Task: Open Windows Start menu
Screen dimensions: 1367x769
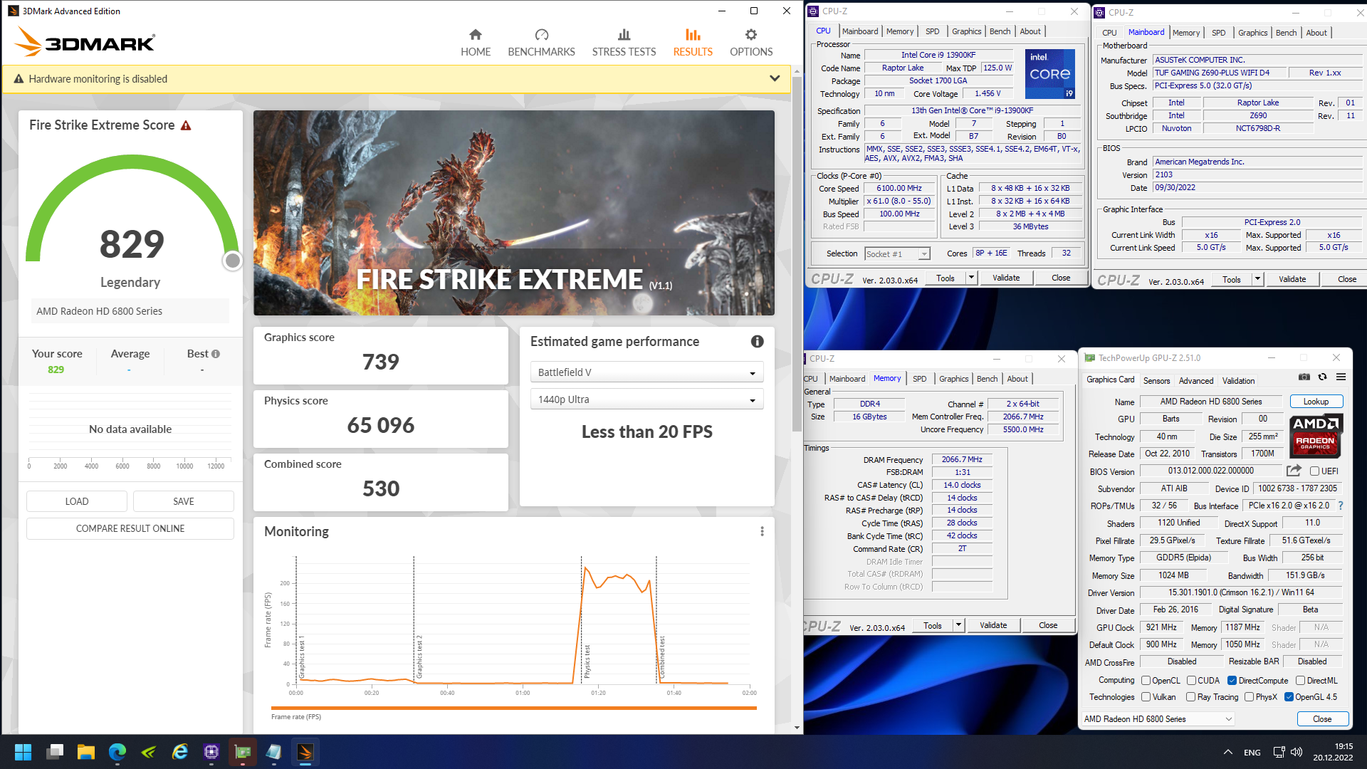Action: [x=23, y=752]
